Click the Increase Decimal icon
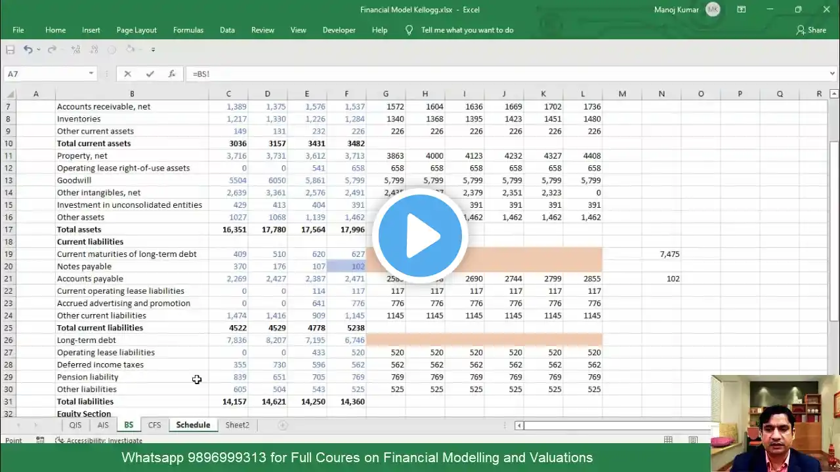The height and width of the screenshot is (472, 840). coord(75,49)
